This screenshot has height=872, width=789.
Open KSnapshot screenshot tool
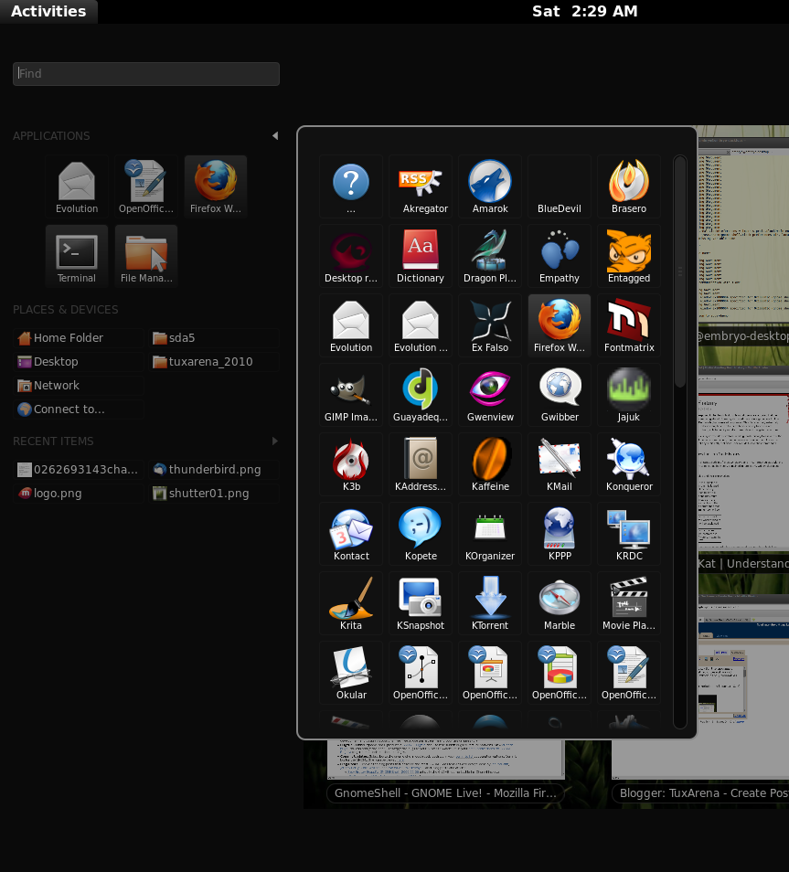point(421,602)
